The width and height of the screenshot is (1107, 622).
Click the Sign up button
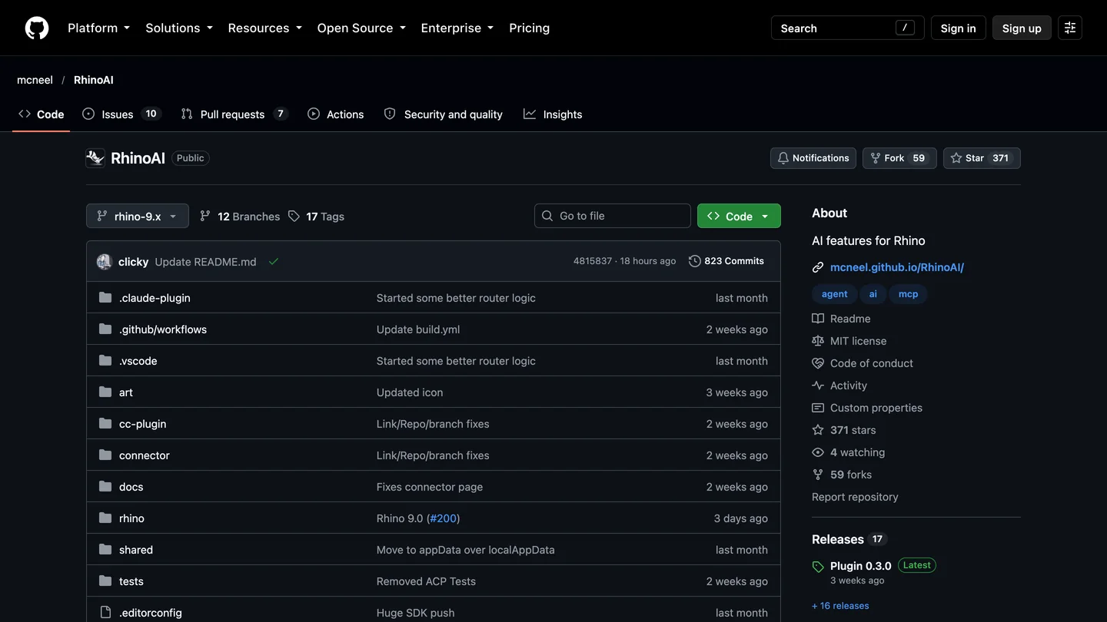click(x=1022, y=28)
